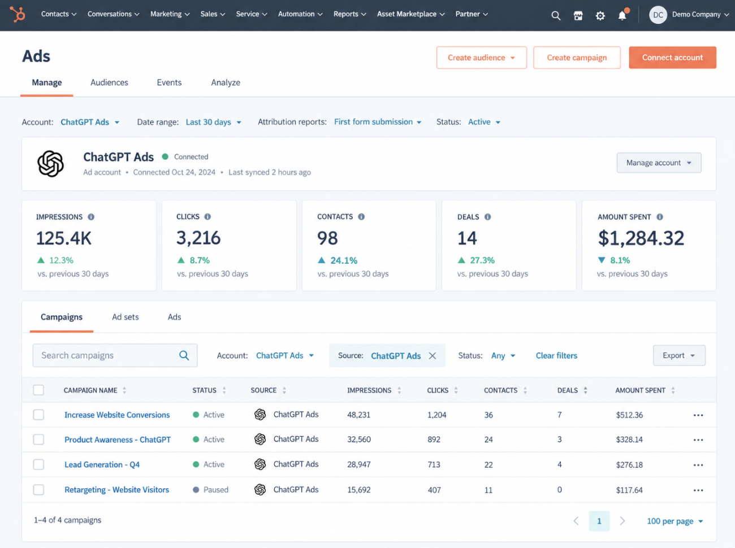735x548 pixels.
Task: Show info for Contacts metric
Action: coord(361,216)
